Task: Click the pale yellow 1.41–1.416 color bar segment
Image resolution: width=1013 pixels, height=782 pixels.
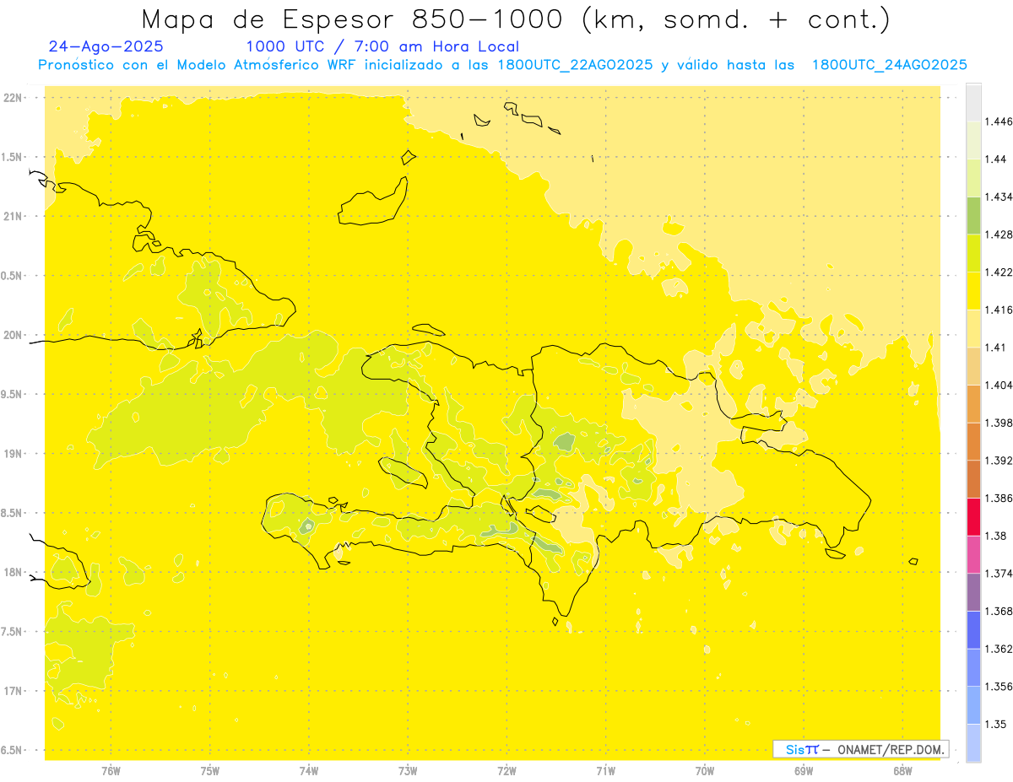Action: [x=973, y=328]
